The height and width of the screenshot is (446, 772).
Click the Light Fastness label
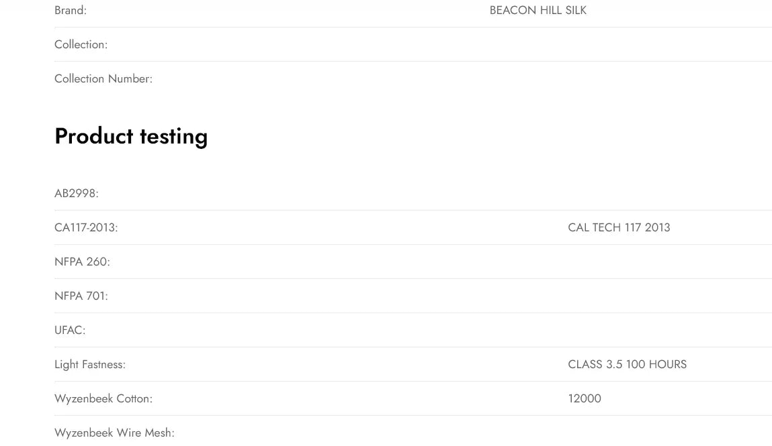(x=90, y=365)
